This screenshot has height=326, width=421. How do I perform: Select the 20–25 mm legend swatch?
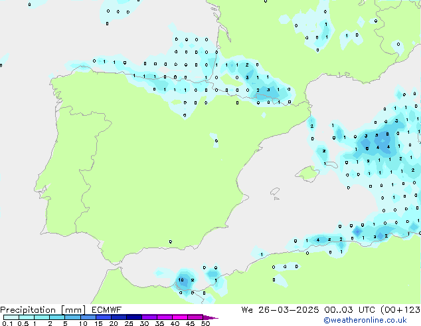(118, 317)
